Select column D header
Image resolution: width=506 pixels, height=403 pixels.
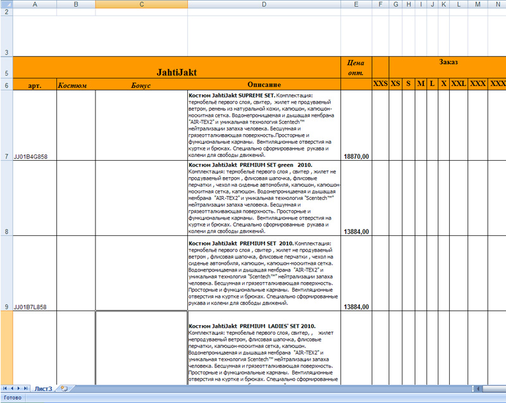pyautogui.click(x=264, y=4)
